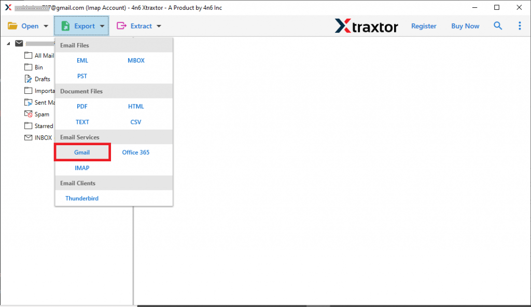Expand the Export dropdown arrow
Screen dimensions: 531x307
(102, 25)
